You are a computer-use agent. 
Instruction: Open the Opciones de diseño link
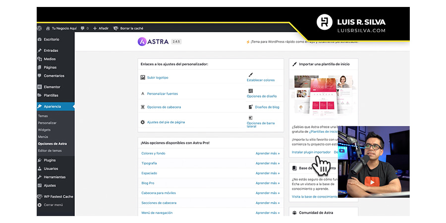pos(262,97)
